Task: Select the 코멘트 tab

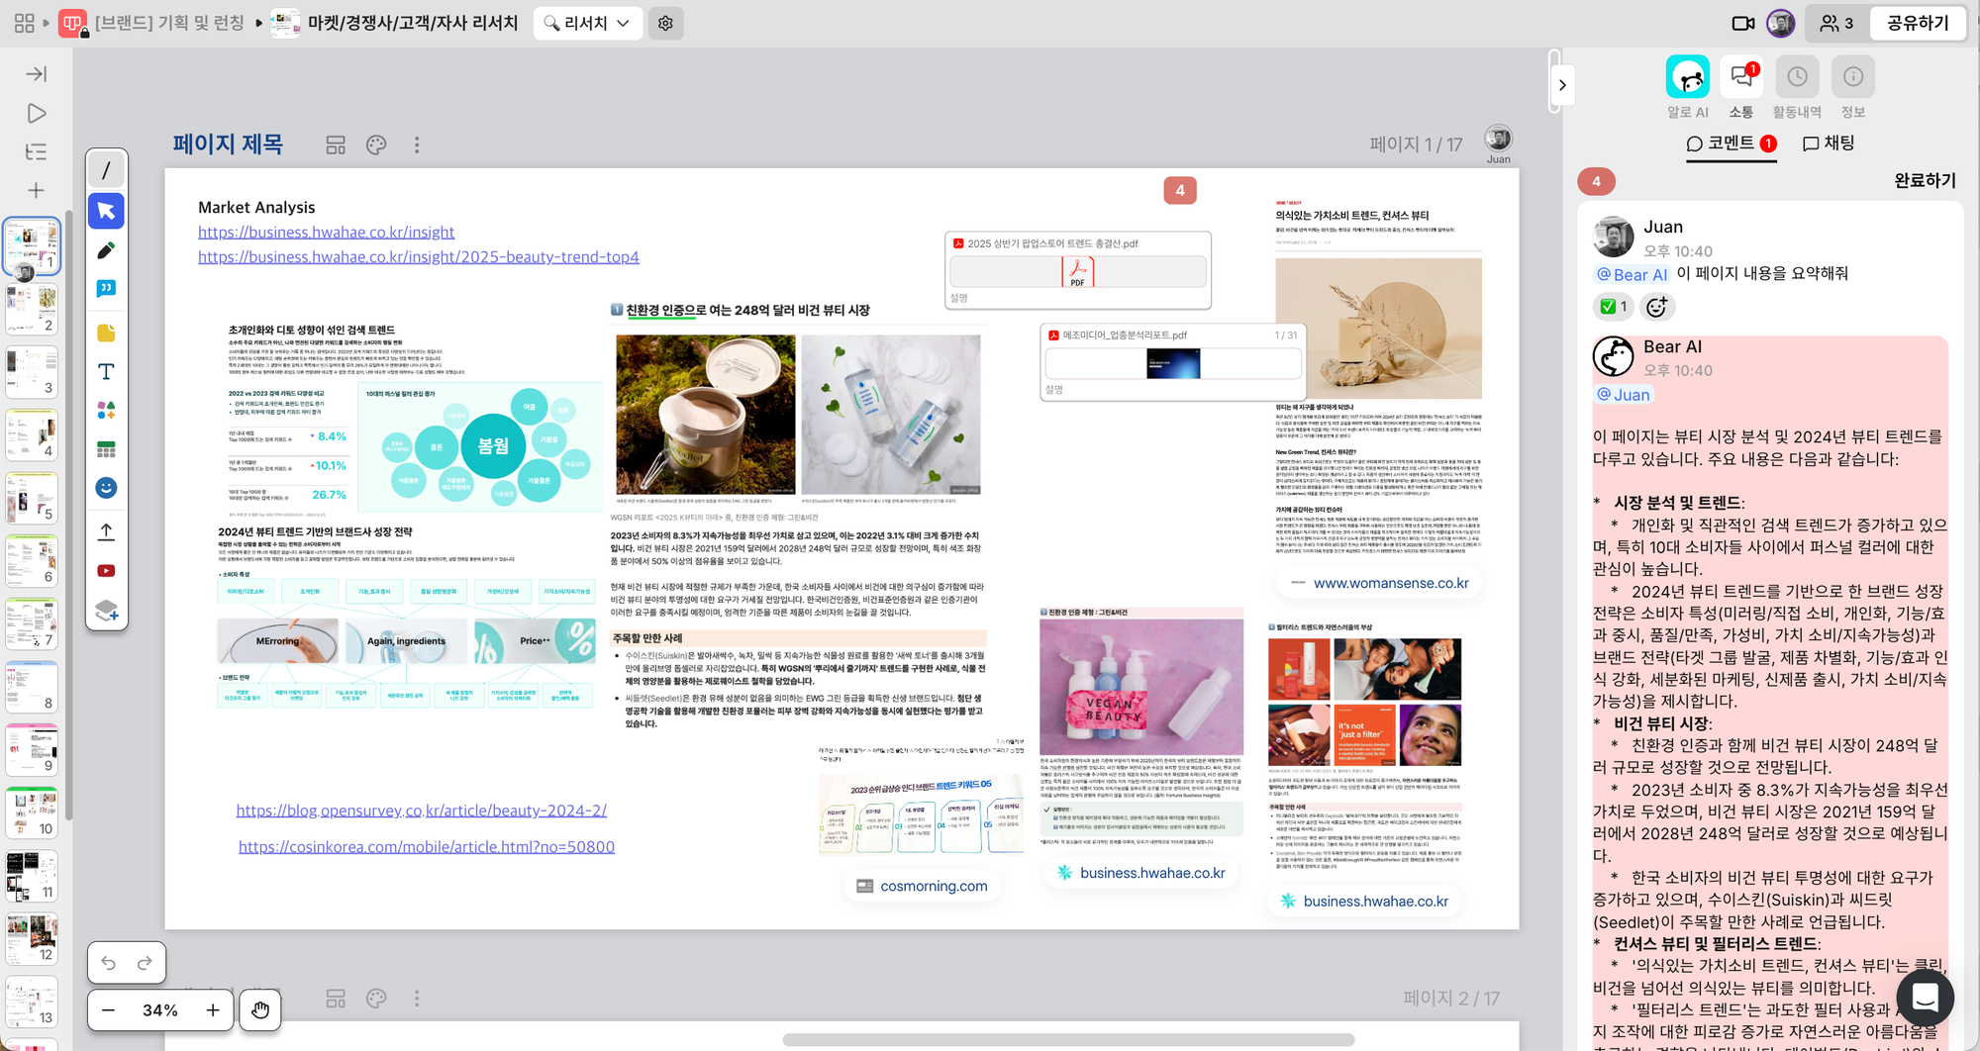Action: coord(1730,143)
